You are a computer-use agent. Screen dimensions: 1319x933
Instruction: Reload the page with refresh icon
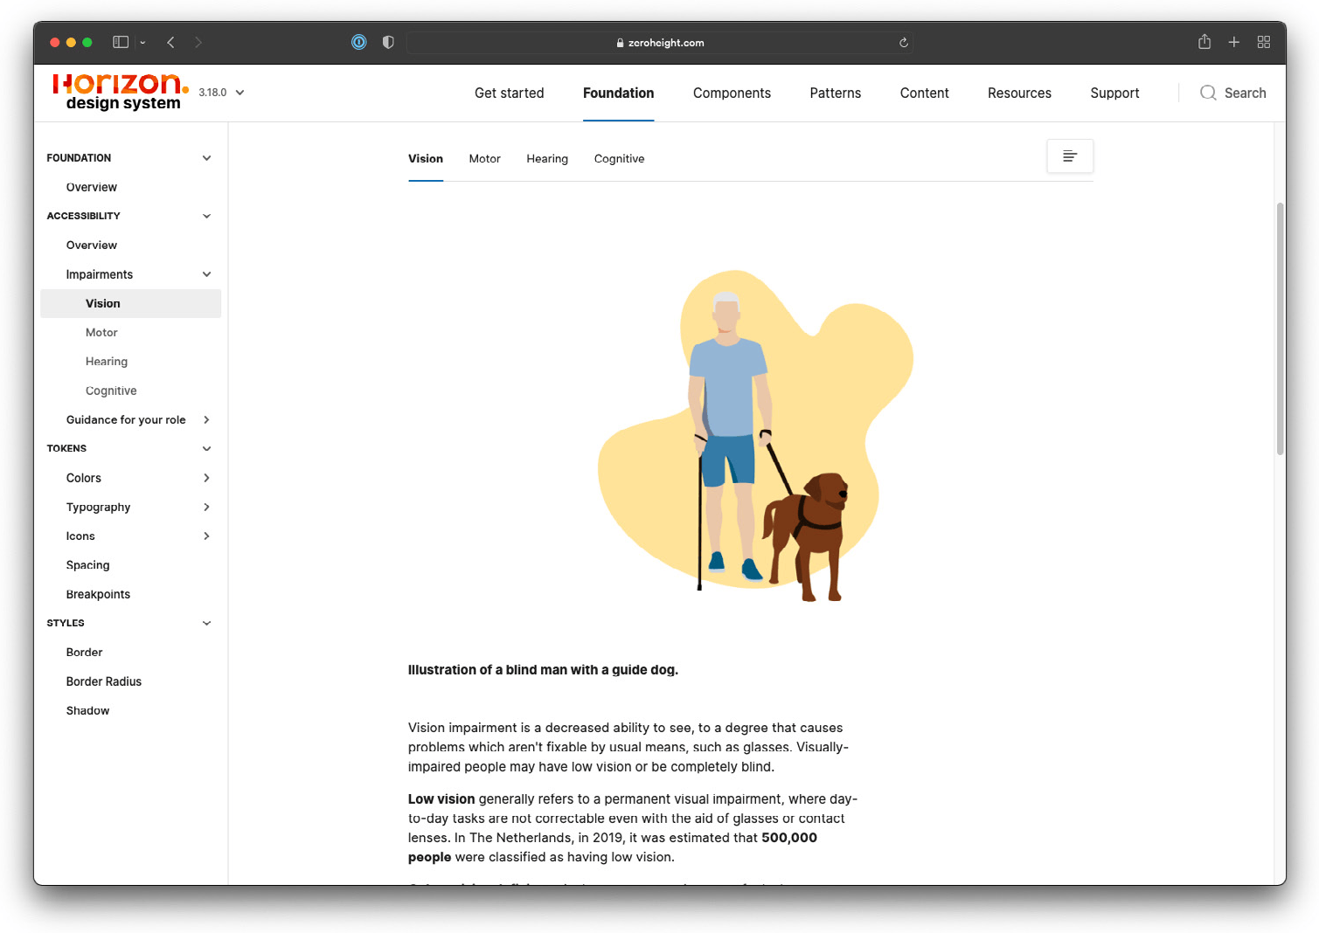(904, 42)
